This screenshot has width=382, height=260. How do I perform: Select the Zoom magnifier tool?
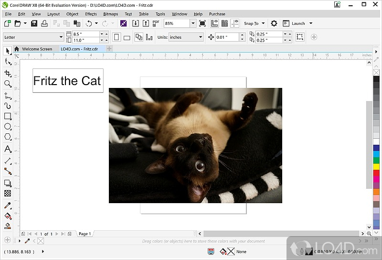pyautogui.click(x=7, y=84)
